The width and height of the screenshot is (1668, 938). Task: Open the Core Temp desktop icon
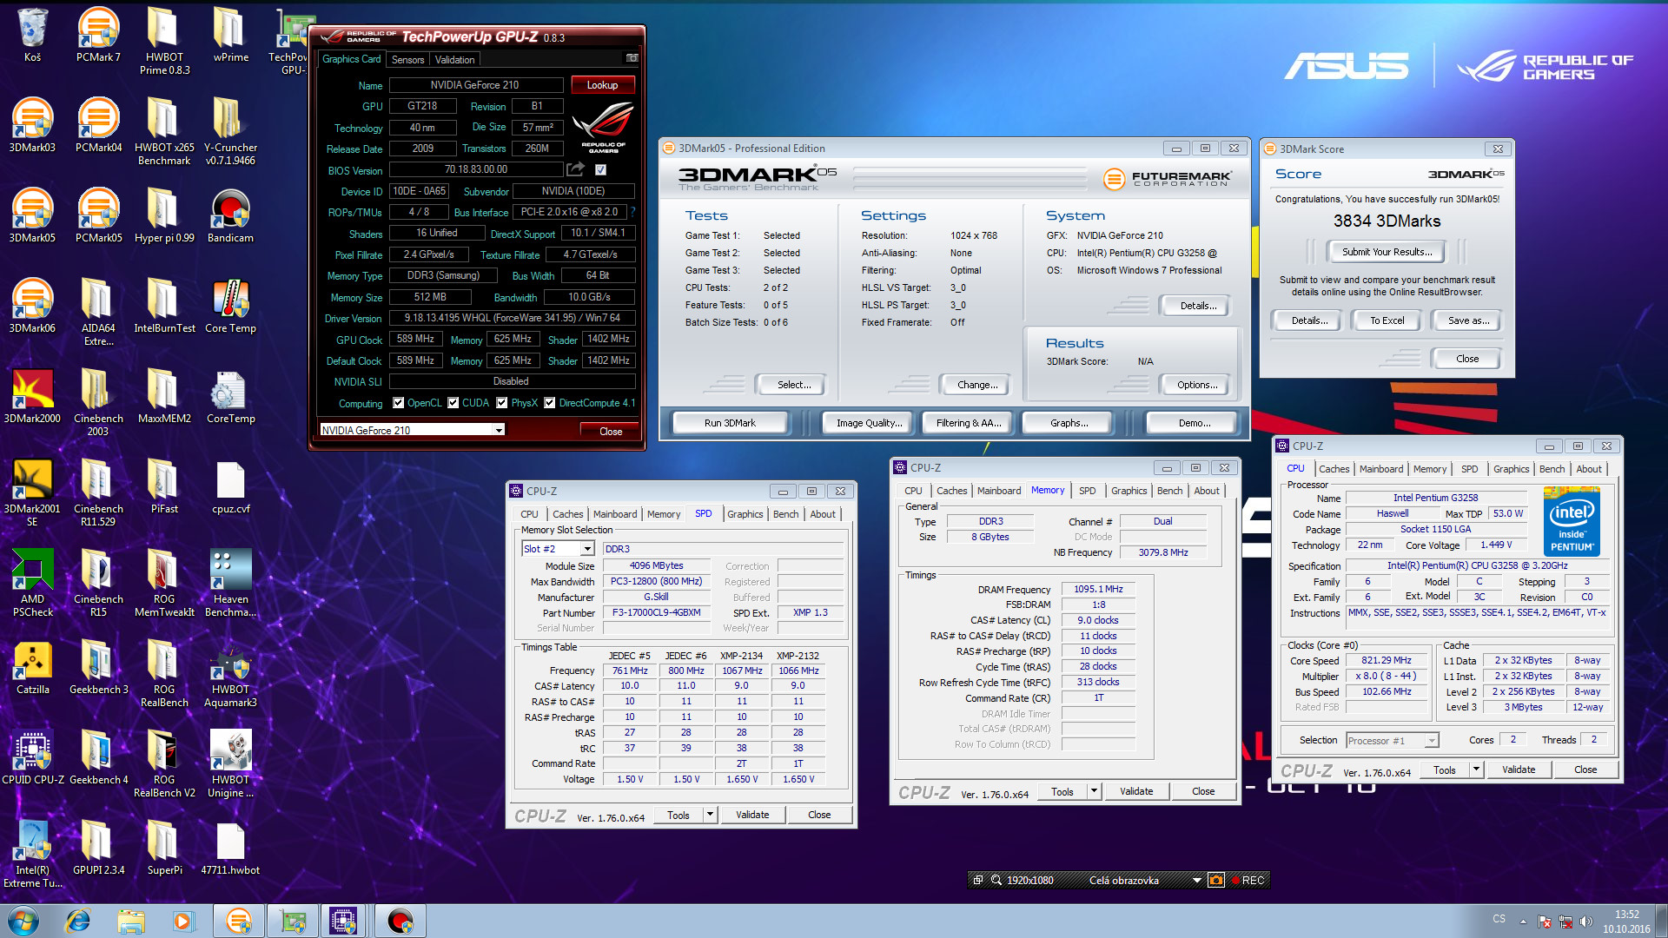pos(230,306)
